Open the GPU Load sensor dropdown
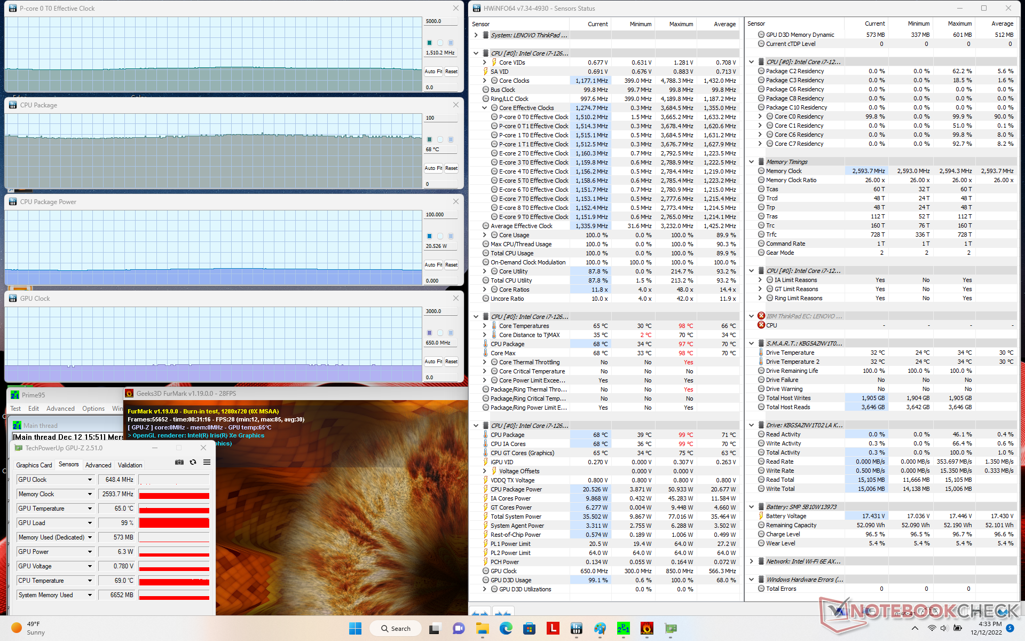Screen dimensions: 1025x641 pos(90,523)
